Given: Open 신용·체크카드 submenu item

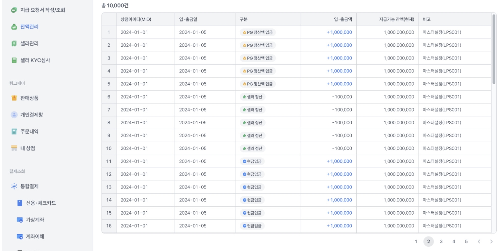Looking at the screenshot, I should tap(41, 203).
